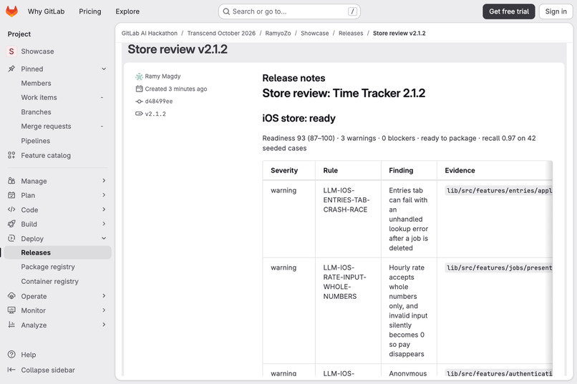Open Branches in sidebar
Viewport: 577px width, 384px height.
pyautogui.click(x=58, y=112)
